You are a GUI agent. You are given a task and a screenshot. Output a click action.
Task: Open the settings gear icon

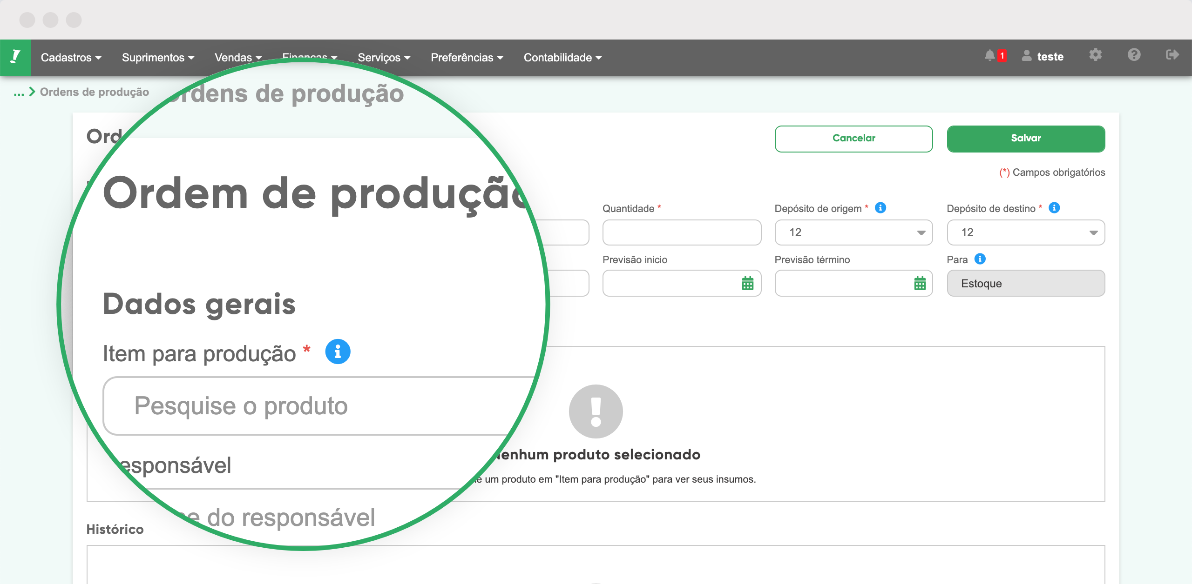pos(1096,56)
